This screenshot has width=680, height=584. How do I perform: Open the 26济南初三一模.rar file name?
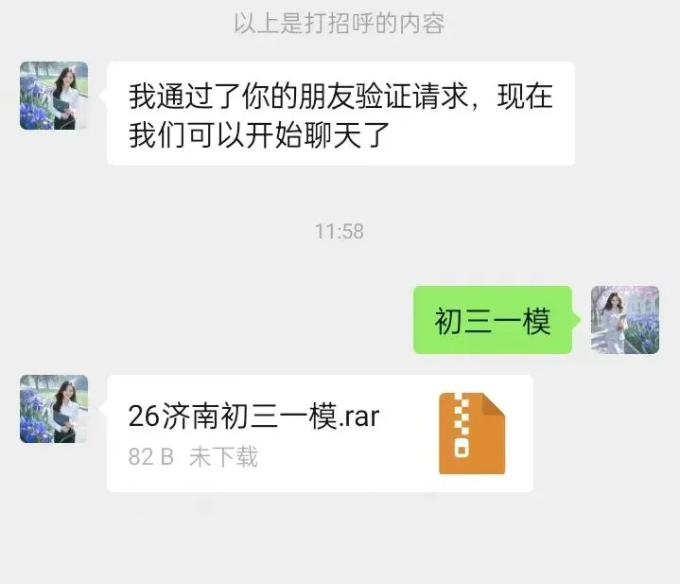click(x=253, y=416)
